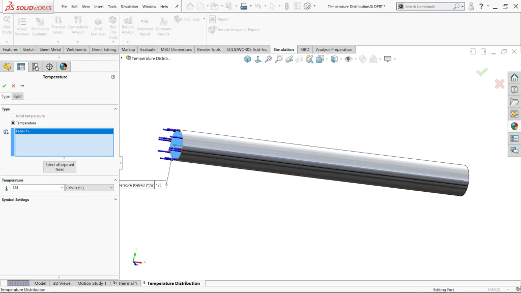Image resolution: width=521 pixels, height=293 pixels.
Task: Switch to the Split tab
Action: click(18, 96)
